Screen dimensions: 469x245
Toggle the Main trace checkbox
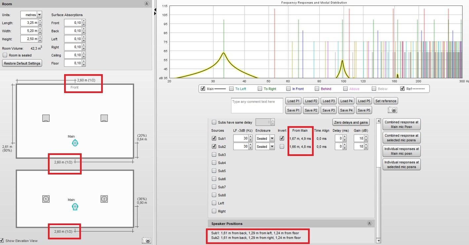coord(203,89)
